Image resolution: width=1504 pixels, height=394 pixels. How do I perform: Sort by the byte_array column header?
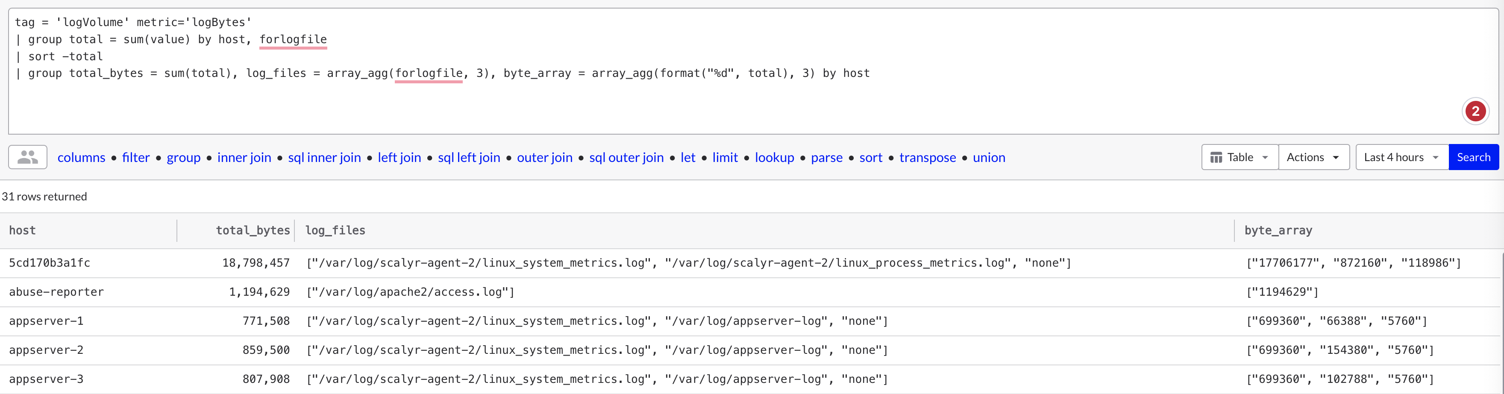pos(1278,231)
